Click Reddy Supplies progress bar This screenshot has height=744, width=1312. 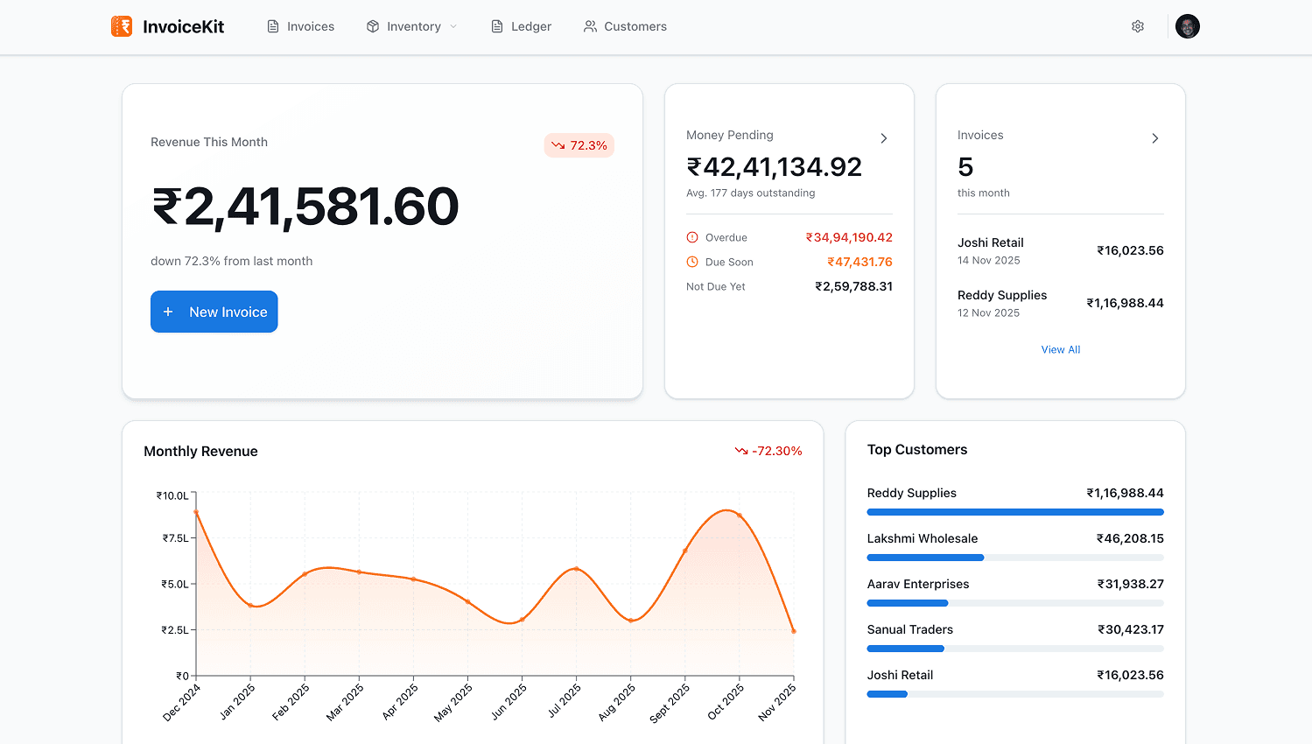1015,512
